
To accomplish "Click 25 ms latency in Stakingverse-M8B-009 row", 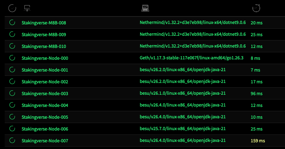I will pyautogui.click(x=257, y=35).
